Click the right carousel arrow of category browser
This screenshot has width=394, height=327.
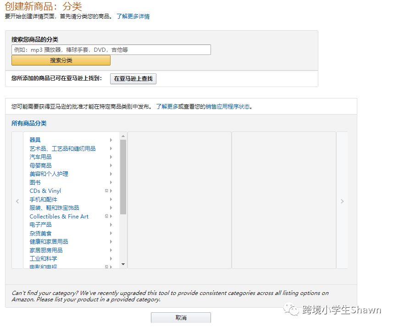[x=342, y=201]
